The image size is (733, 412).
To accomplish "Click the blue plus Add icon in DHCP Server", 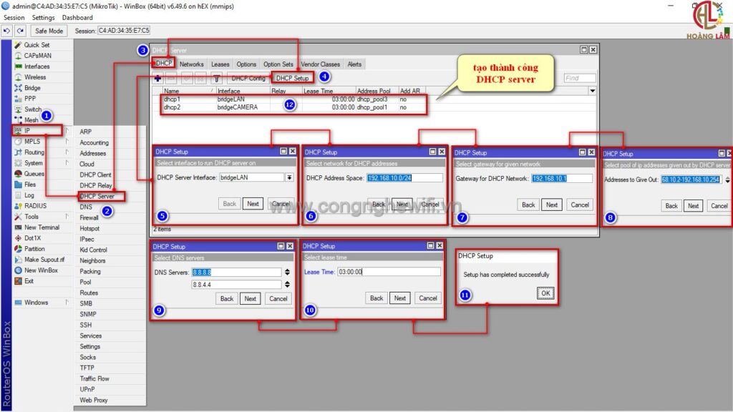I will click(157, 78).
